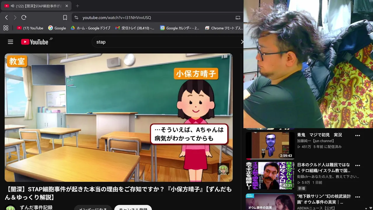Click the bookmark icon beside the address bar
This screenshot has height=210, width=373.
point(65,17)
